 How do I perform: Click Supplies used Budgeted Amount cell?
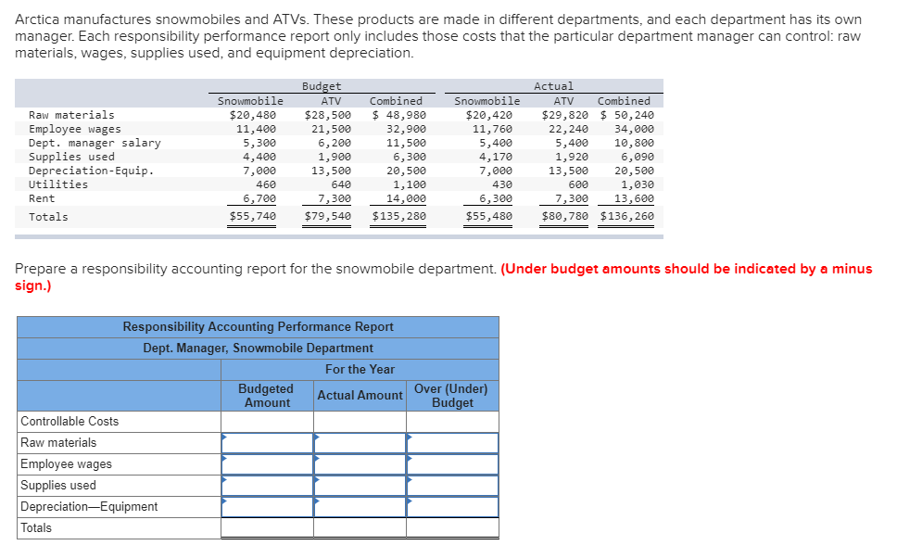[x=267, y=486]
